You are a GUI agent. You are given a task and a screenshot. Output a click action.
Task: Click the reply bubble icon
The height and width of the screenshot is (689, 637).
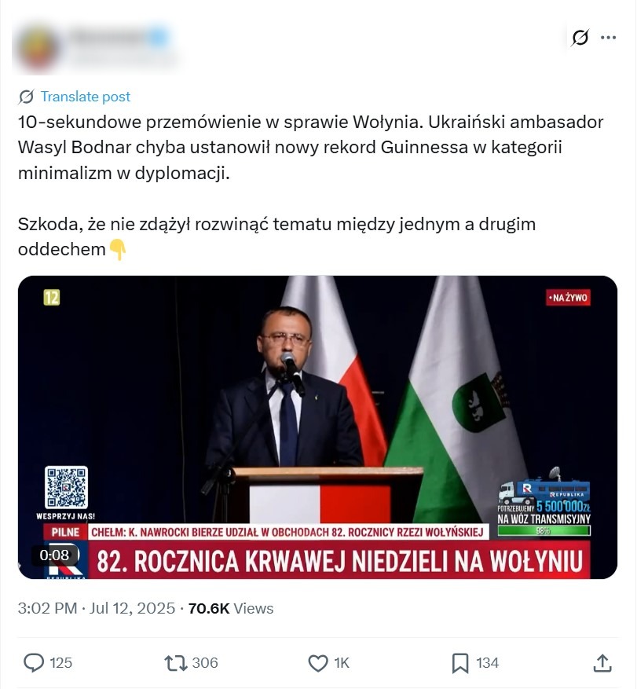(35, 663)
